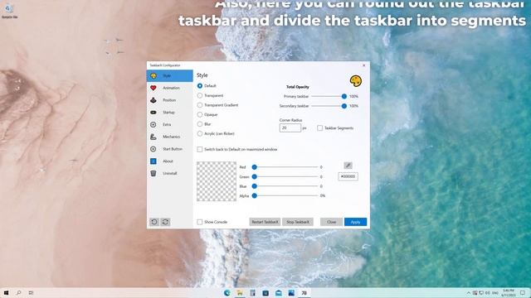Open the Recycle Bin desktop icon
Screen dimensions: 531x298
pyautogui.click(x=9, y=10)
